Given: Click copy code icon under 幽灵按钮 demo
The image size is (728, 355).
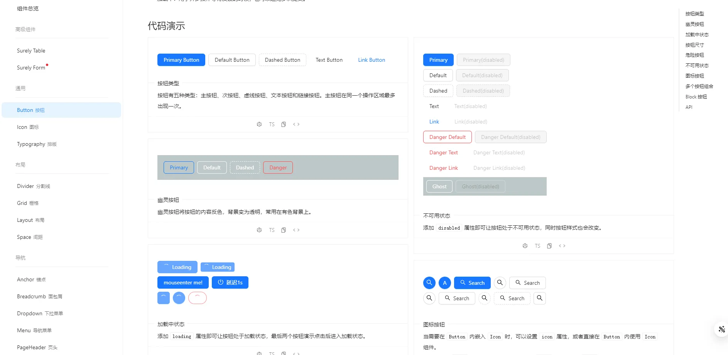Looking at the screenshot, I should coord(284,230).
